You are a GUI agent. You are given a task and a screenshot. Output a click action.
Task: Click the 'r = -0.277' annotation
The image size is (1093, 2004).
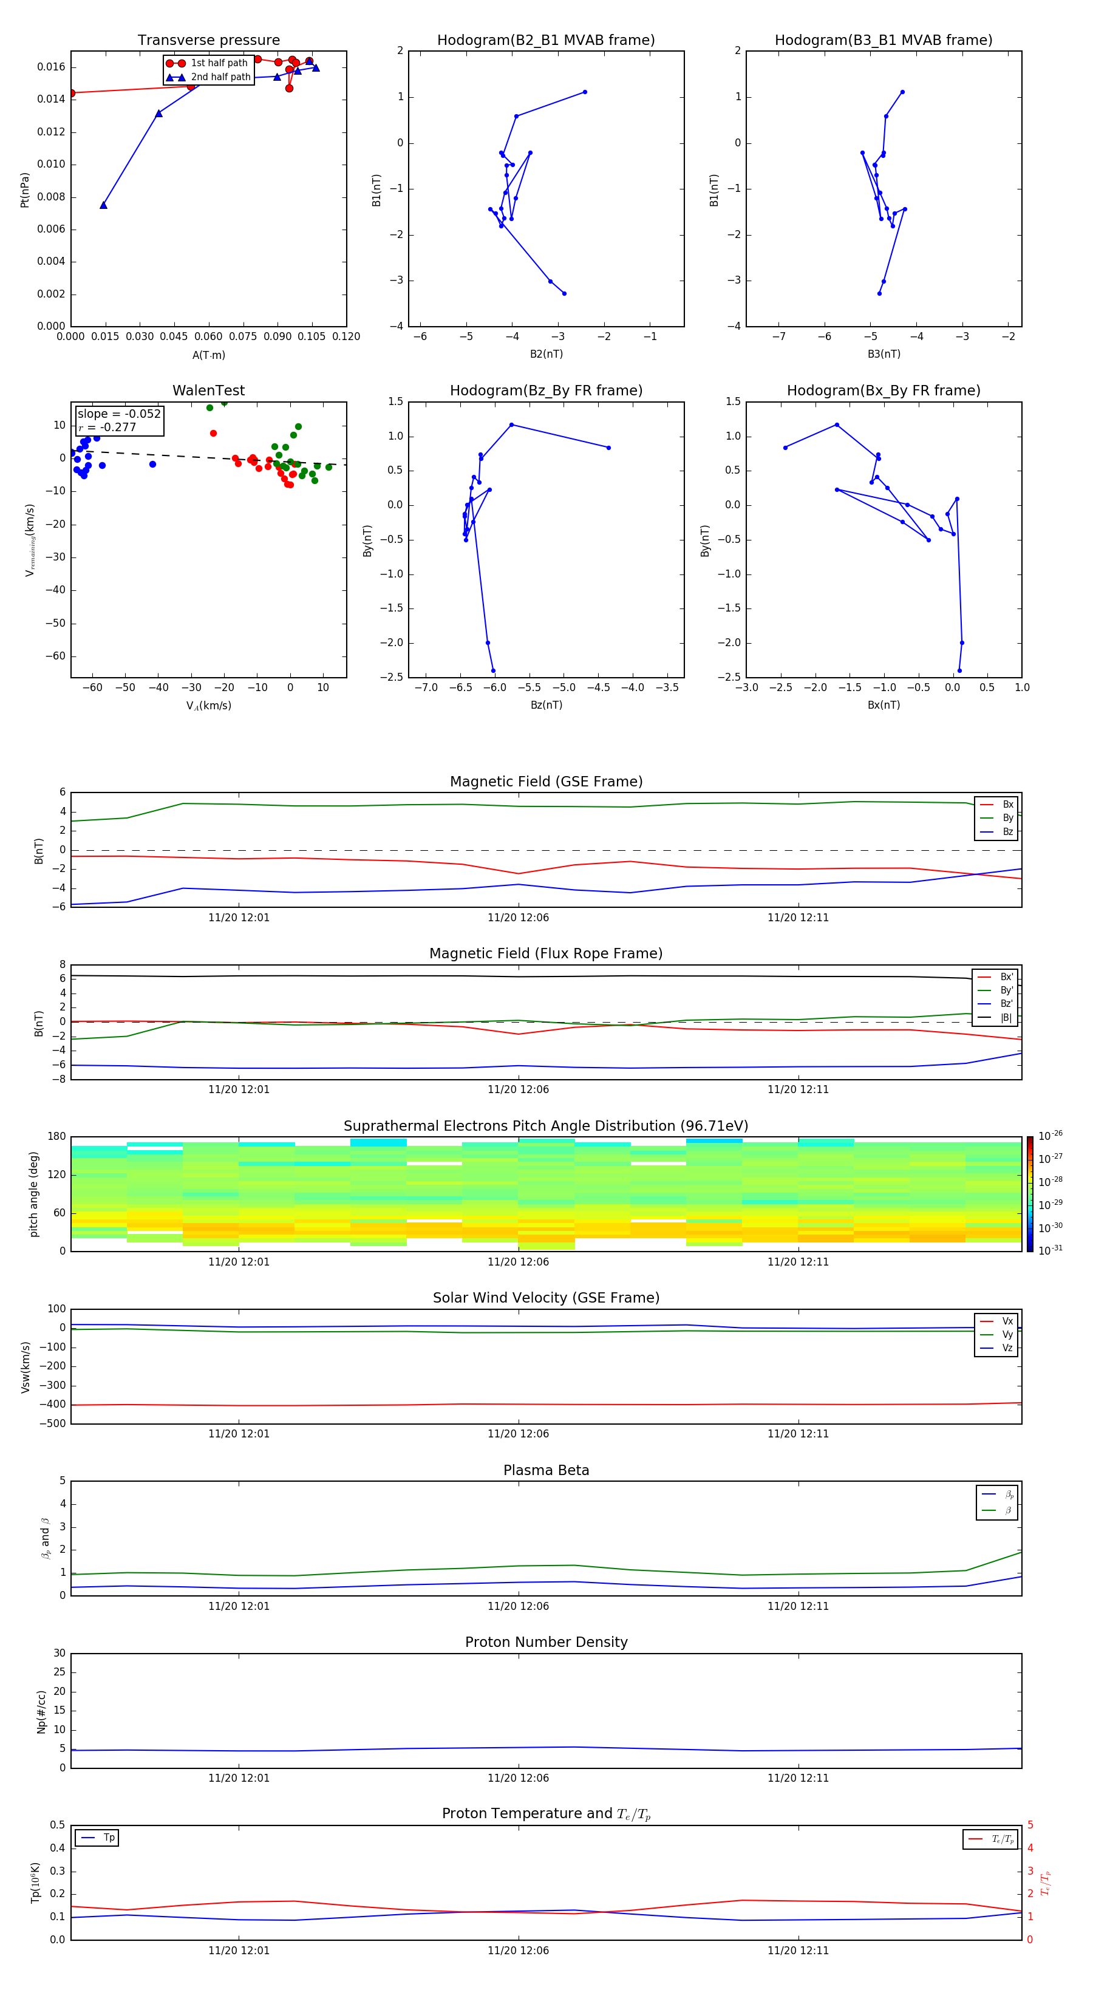pyautogui.click(x=107, y=427)
